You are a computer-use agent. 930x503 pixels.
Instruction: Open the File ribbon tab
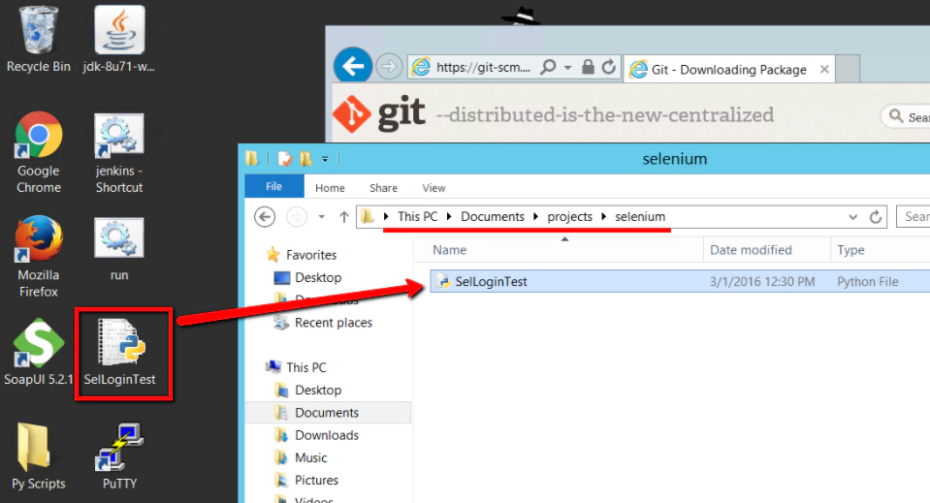pyautogui.click(x=273, y=187)
